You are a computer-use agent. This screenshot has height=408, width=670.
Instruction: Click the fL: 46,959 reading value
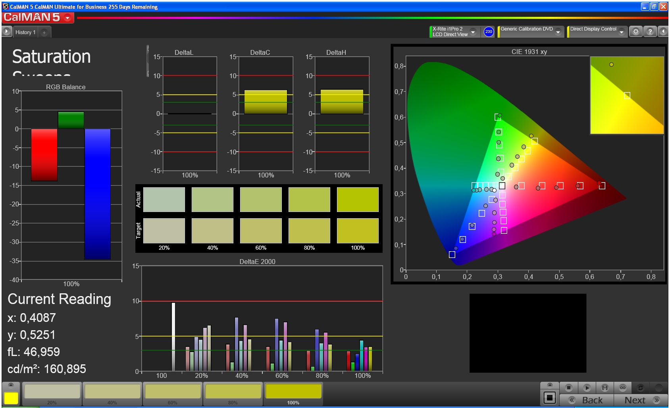(34, 352)
